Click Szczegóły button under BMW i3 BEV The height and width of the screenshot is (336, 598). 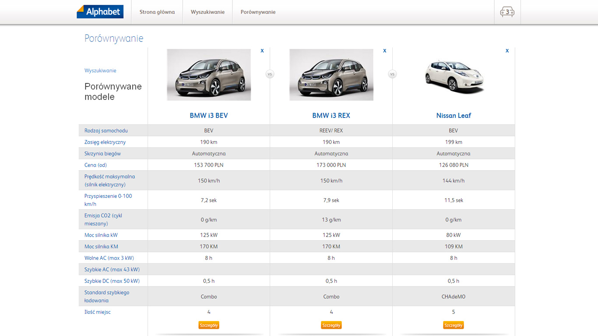tap(209, 325)
